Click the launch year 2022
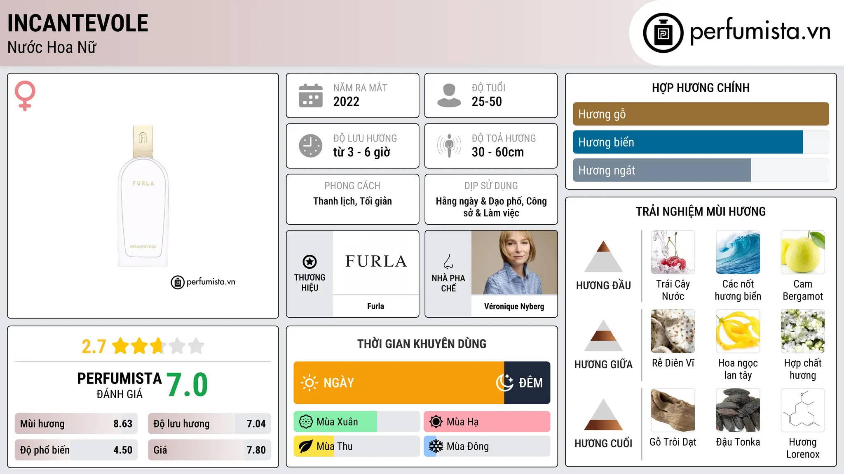 [346, 102]
